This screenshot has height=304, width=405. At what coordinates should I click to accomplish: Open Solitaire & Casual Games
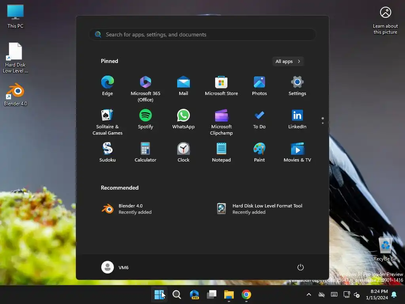pos(108,122)
